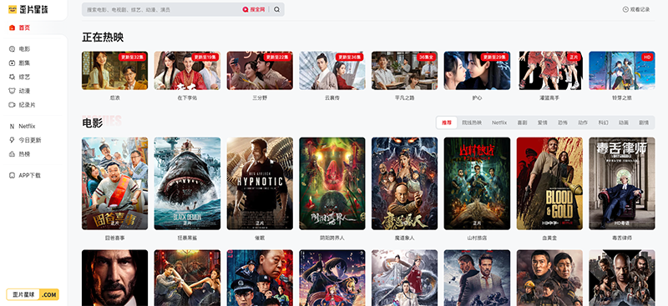This screenshot has height=306, width=668.
Task: Select the 喜剧 genre tab
Action: click(x=522, y=123)
